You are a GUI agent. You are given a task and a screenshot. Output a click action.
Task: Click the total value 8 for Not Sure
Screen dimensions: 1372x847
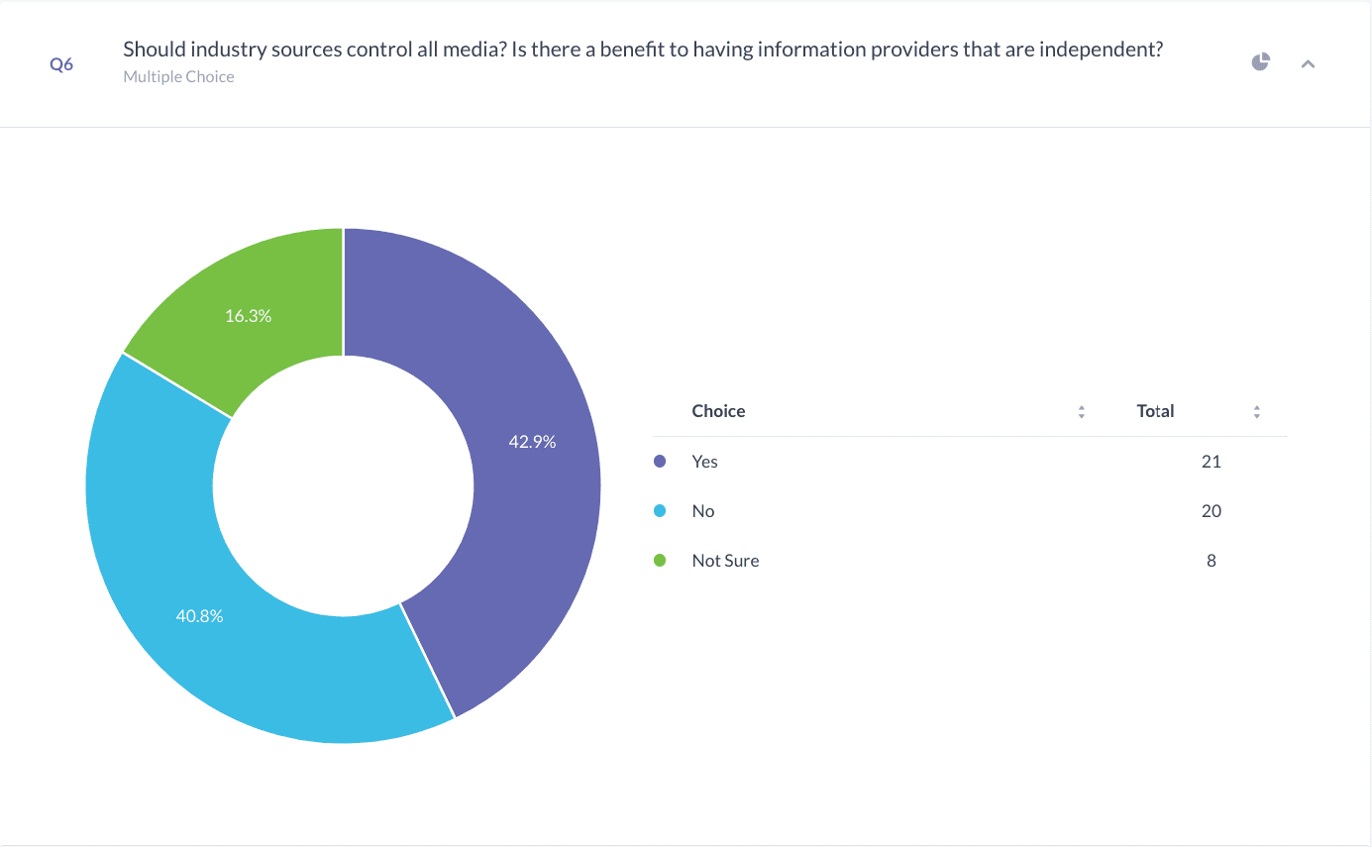[1211, 561]
